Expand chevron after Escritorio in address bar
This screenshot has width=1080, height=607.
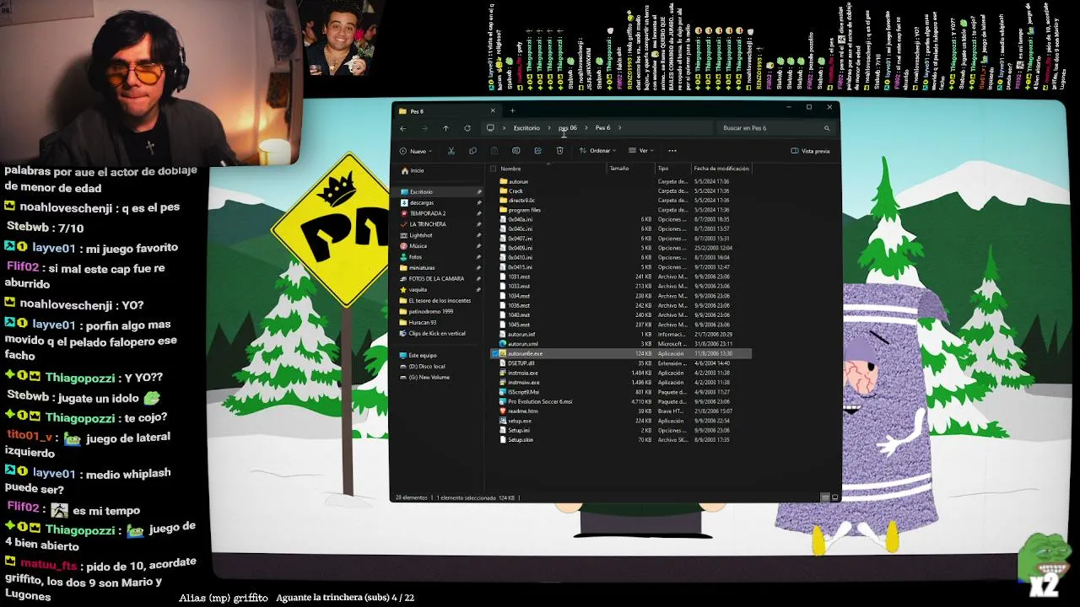tap(548, 128)
